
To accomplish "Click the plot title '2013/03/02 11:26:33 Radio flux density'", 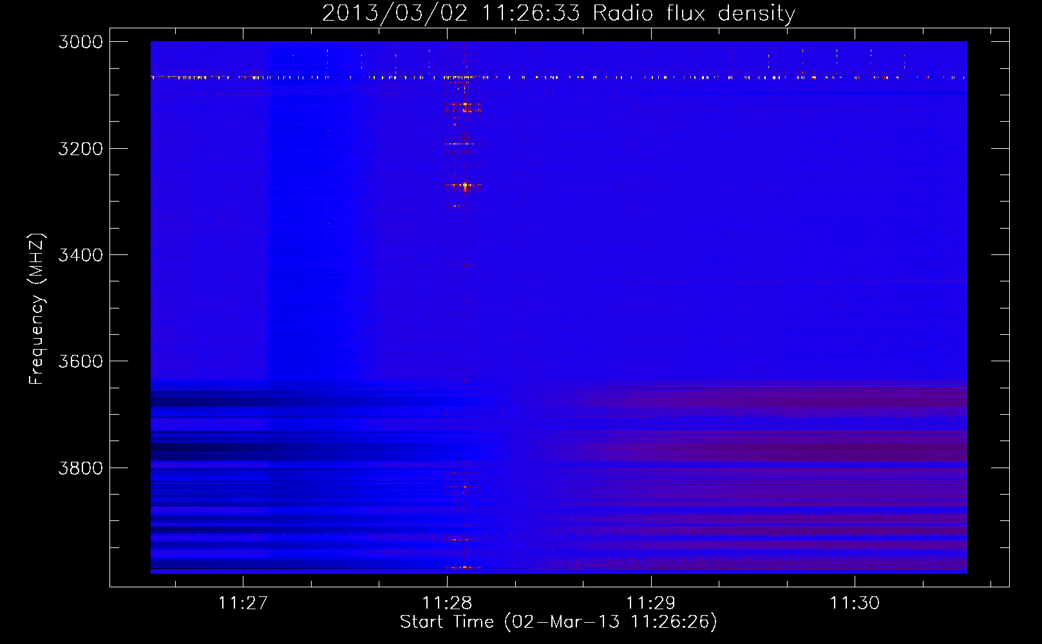I will [558, 14].
